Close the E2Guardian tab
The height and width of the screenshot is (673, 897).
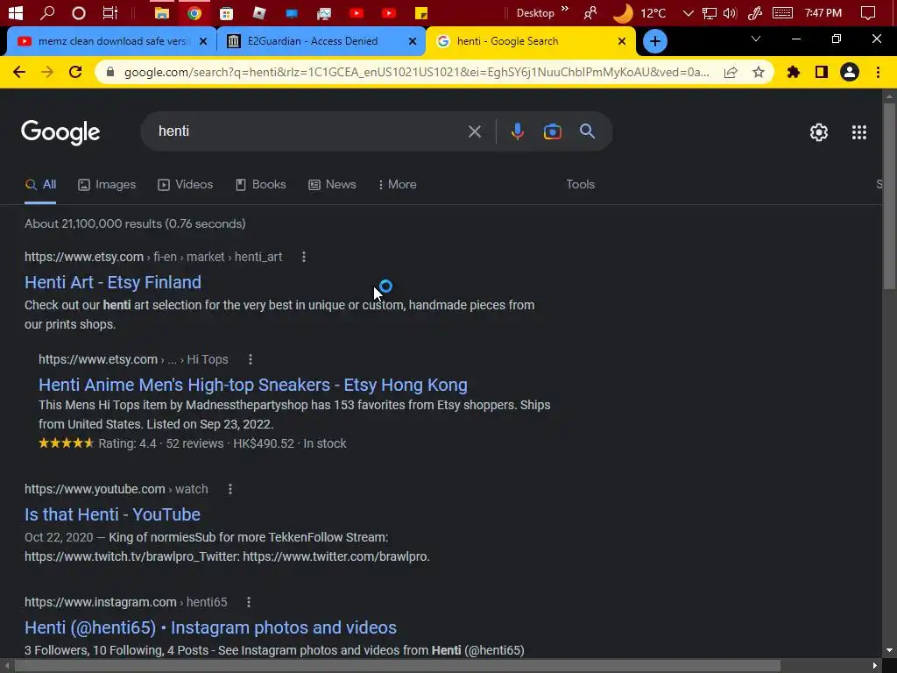(x=413, y=41)
